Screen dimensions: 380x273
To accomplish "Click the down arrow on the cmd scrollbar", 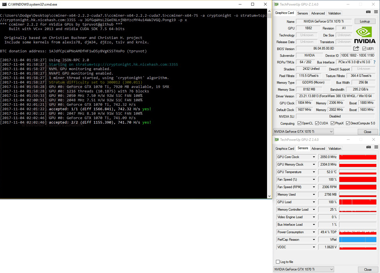I will tap(269, 196).
